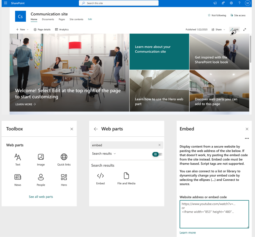Toggle the Not following star
255x237 pixels.
pos(217,15)
